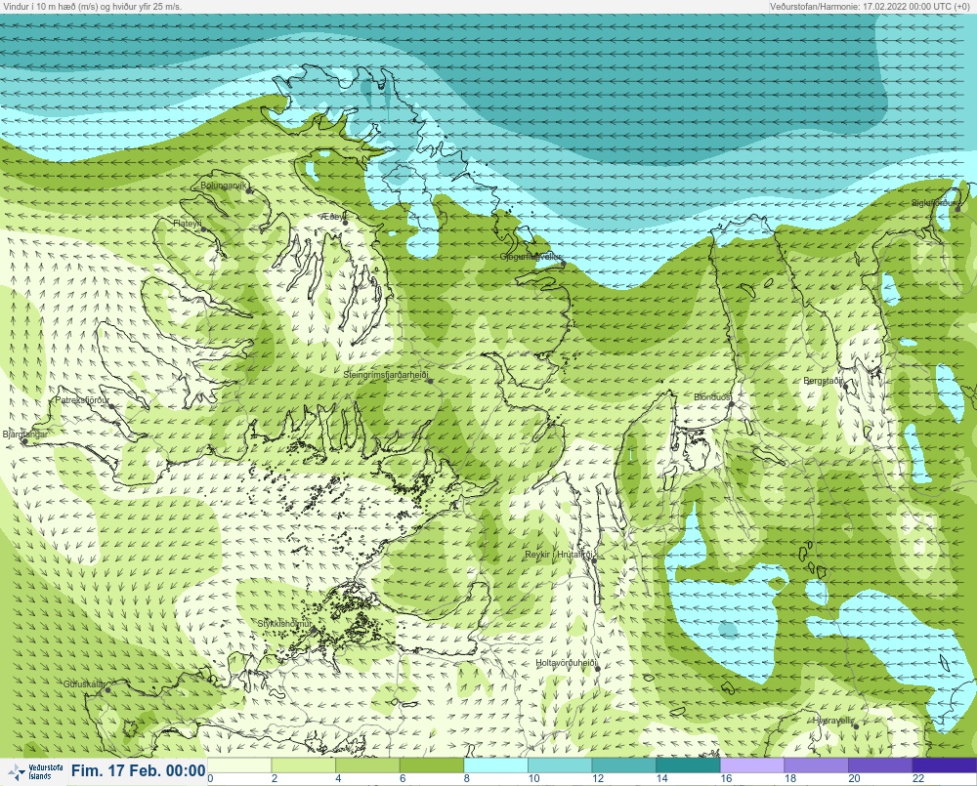
Task: Select the 2–4 m/s light green legend swatch
Action: (x=304, y=765)
